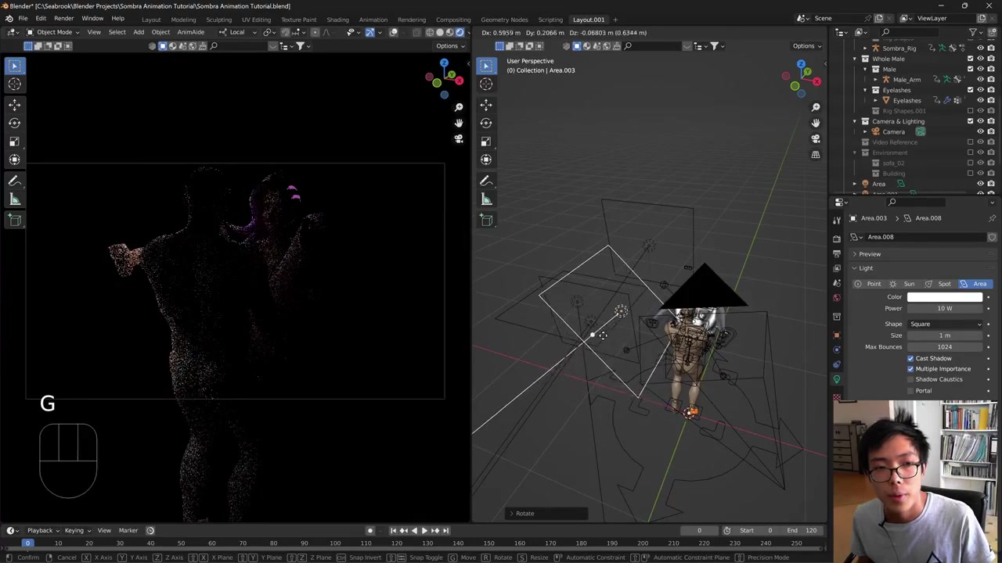Open the AnimAide menu in viewport header
The image size is (1002, 563).
[x=190, y=32]
